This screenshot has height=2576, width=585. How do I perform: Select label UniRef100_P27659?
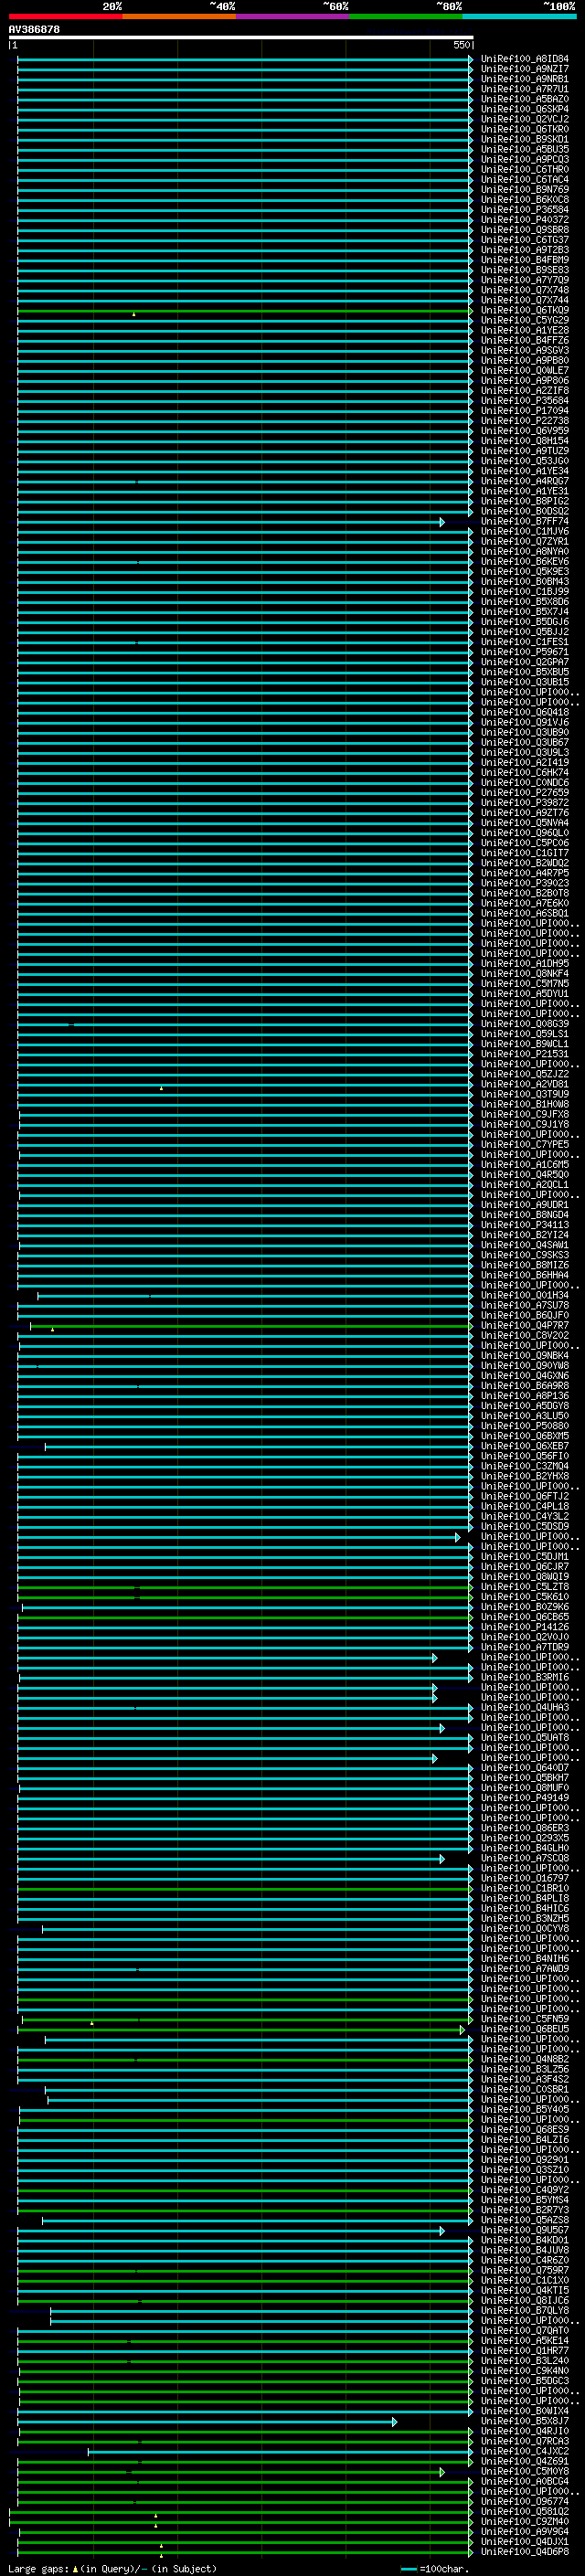coord(524,793)
